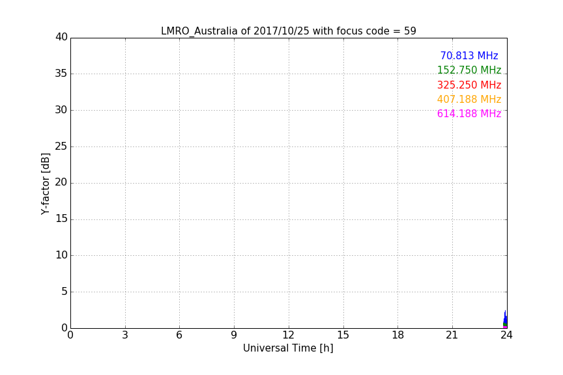Click the y-axis tick label 35
The image size is (563, 375).
tap(61, 74)
